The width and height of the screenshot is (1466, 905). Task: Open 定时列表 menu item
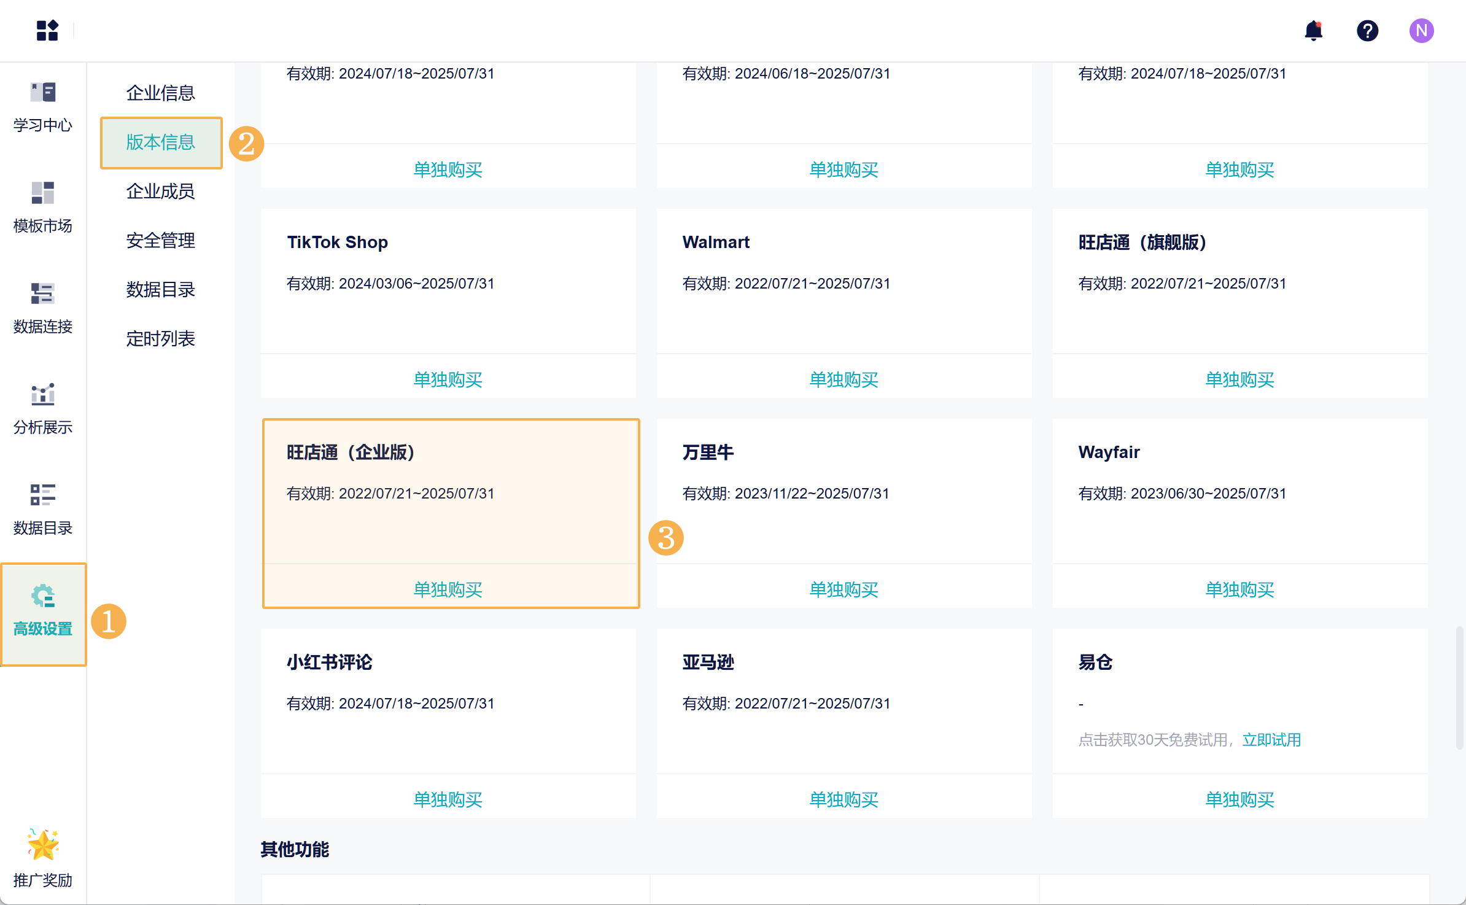pyautogui.click(x=160, y=339)
